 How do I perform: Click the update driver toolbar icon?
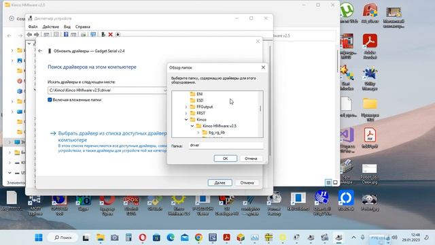103,34
